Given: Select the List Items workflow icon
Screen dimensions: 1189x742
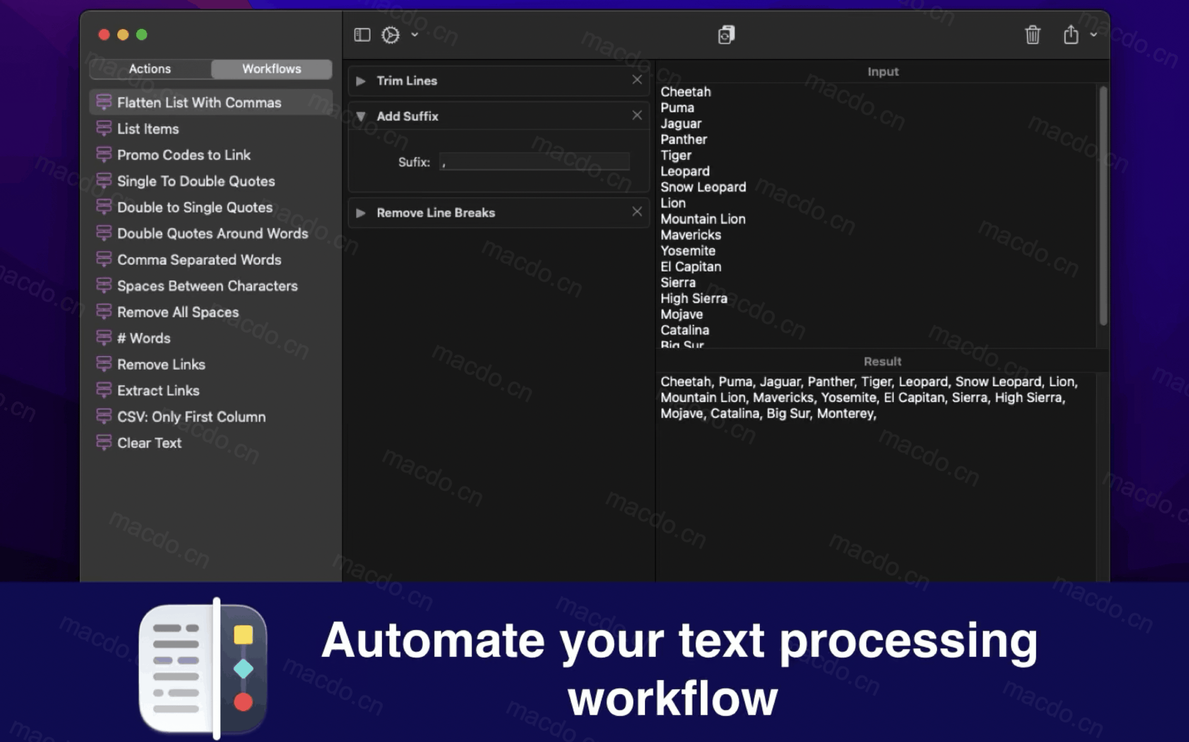Looking at the screenshot, I should [x=103, y=128].
